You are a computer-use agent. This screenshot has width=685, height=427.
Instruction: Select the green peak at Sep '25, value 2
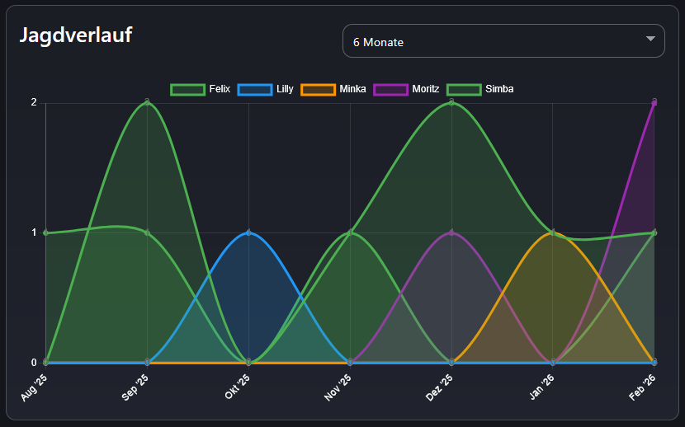(x=147, y=102)
